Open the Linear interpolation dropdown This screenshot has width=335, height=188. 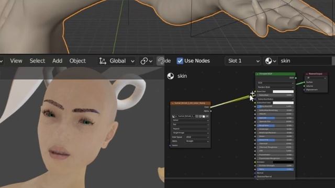pyautogui.click(x=191, y=120)
